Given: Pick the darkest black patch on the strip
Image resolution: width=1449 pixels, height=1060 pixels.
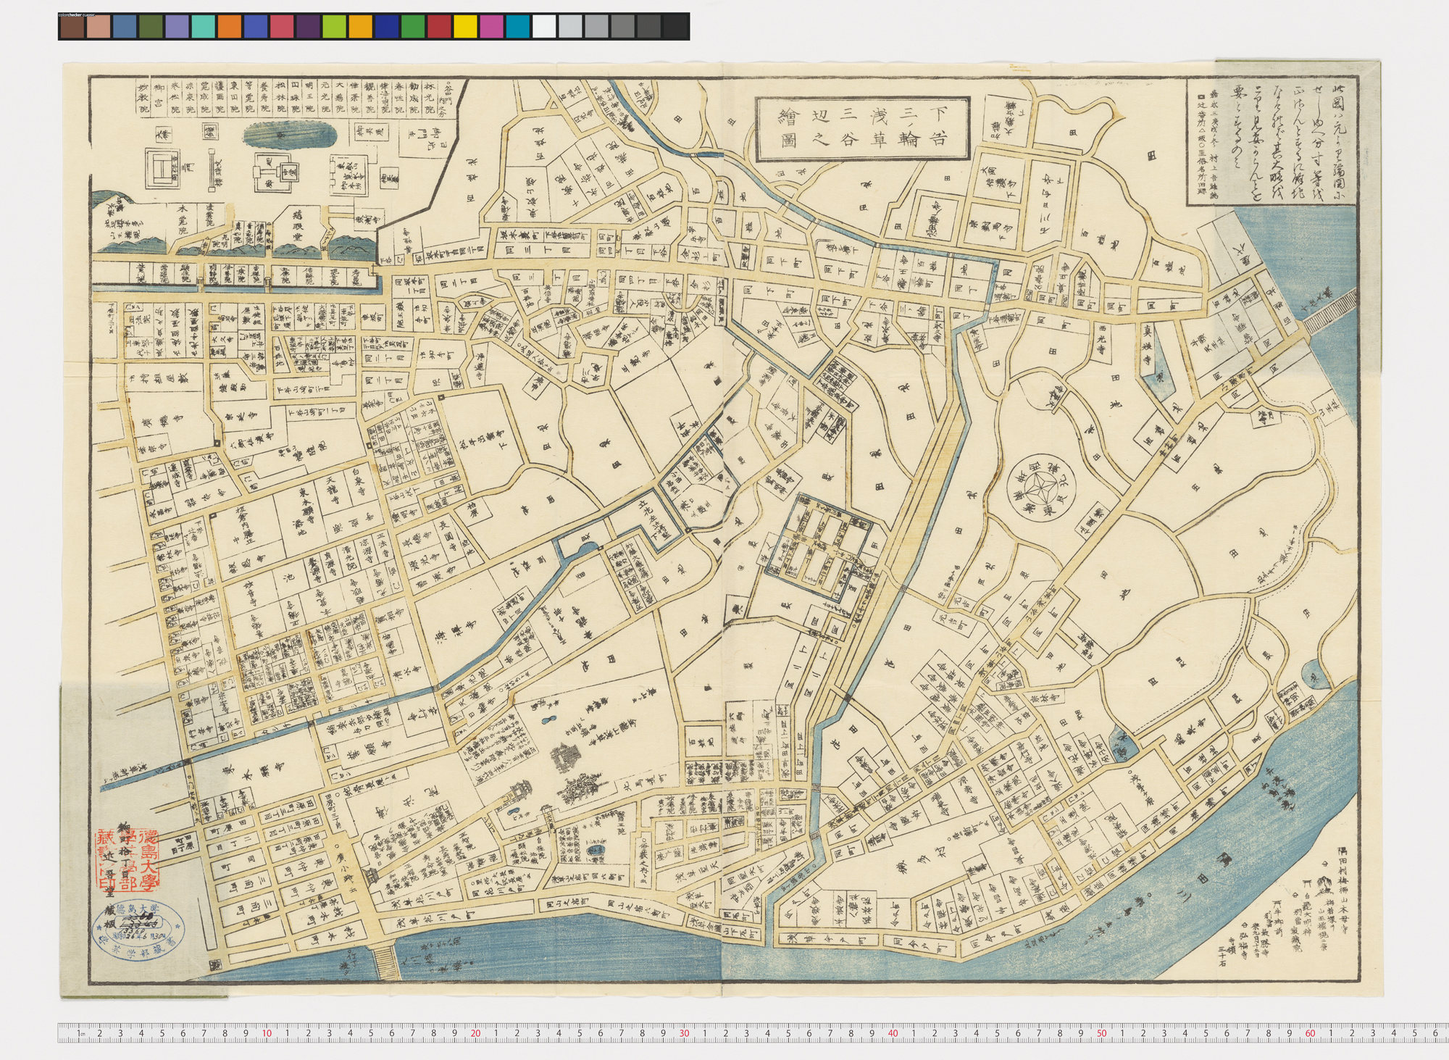Looking at the screenshot, I should coord(675,27).
